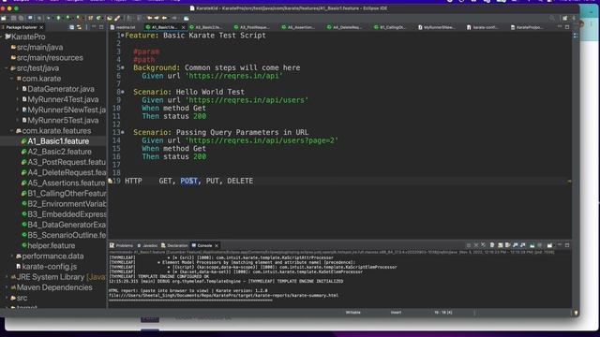The width and height of the screenshot is (600, 337).
Task: Minimize the Package Explorer view
Action: pyautogui.click(x=94, y=27)
